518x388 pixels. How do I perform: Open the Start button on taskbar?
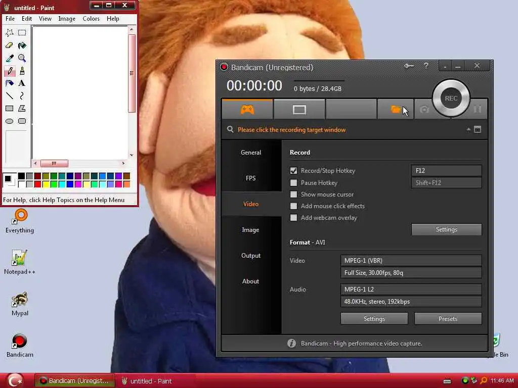pos(15,380)
